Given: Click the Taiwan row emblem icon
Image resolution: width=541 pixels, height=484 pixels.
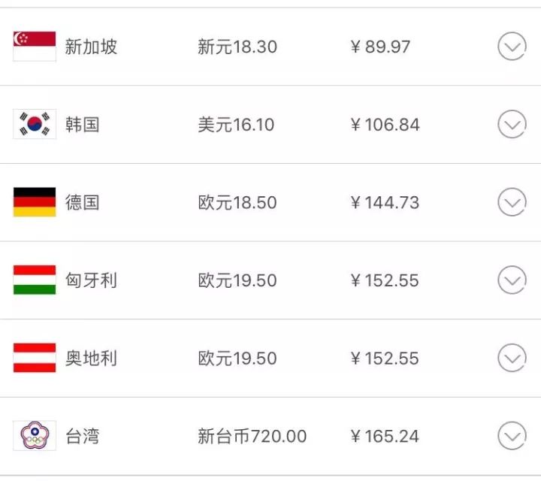Looking at the screenshot, I should click(35, 436).
